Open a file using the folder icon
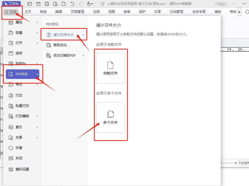Viewport: 249px width, 186px height. tap(30, 4)
